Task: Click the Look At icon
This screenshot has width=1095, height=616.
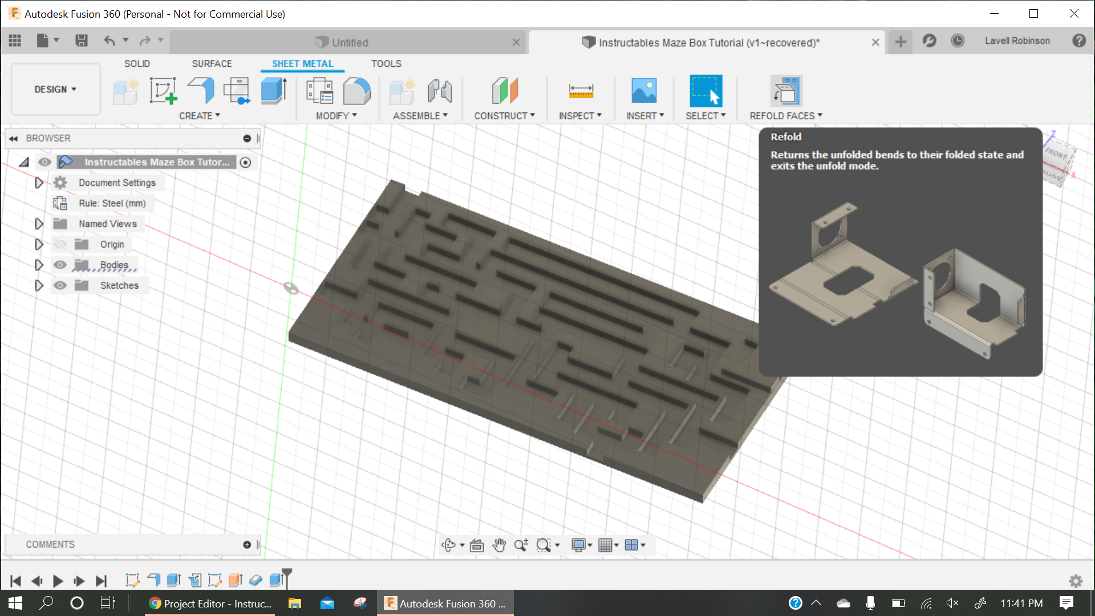Action: point(477,545)
